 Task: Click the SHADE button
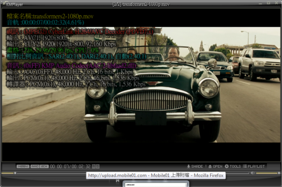pos(195,166)
